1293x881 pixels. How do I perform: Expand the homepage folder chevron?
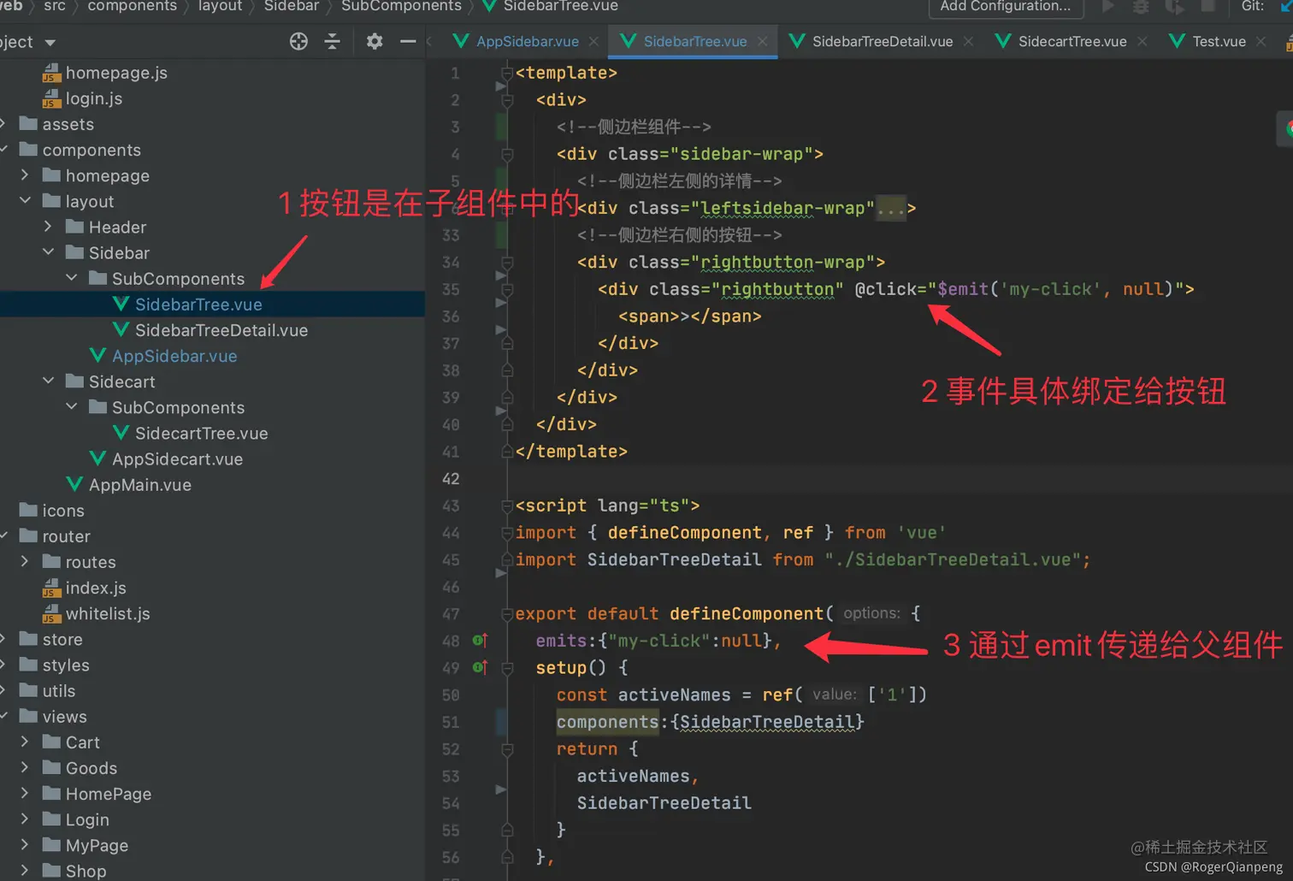[x=25, y=175]
